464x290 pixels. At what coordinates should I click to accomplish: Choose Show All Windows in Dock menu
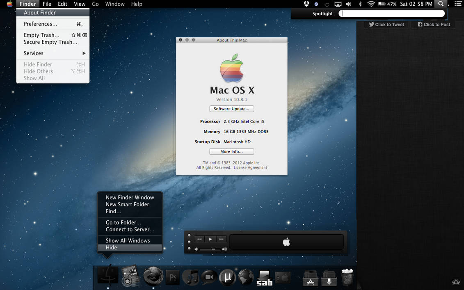pyautogui.click(x=130, y=241)
